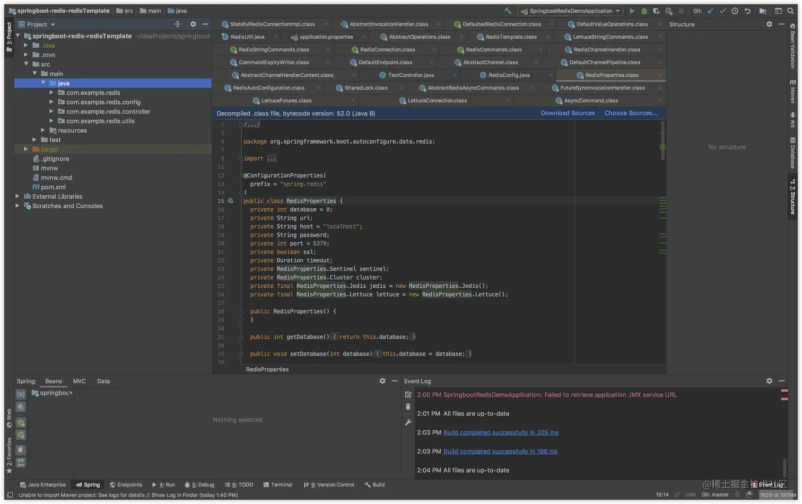Commit changes with the green checkmark icon
This screenshot has width=802, height=504.
(x=722, y=11)
